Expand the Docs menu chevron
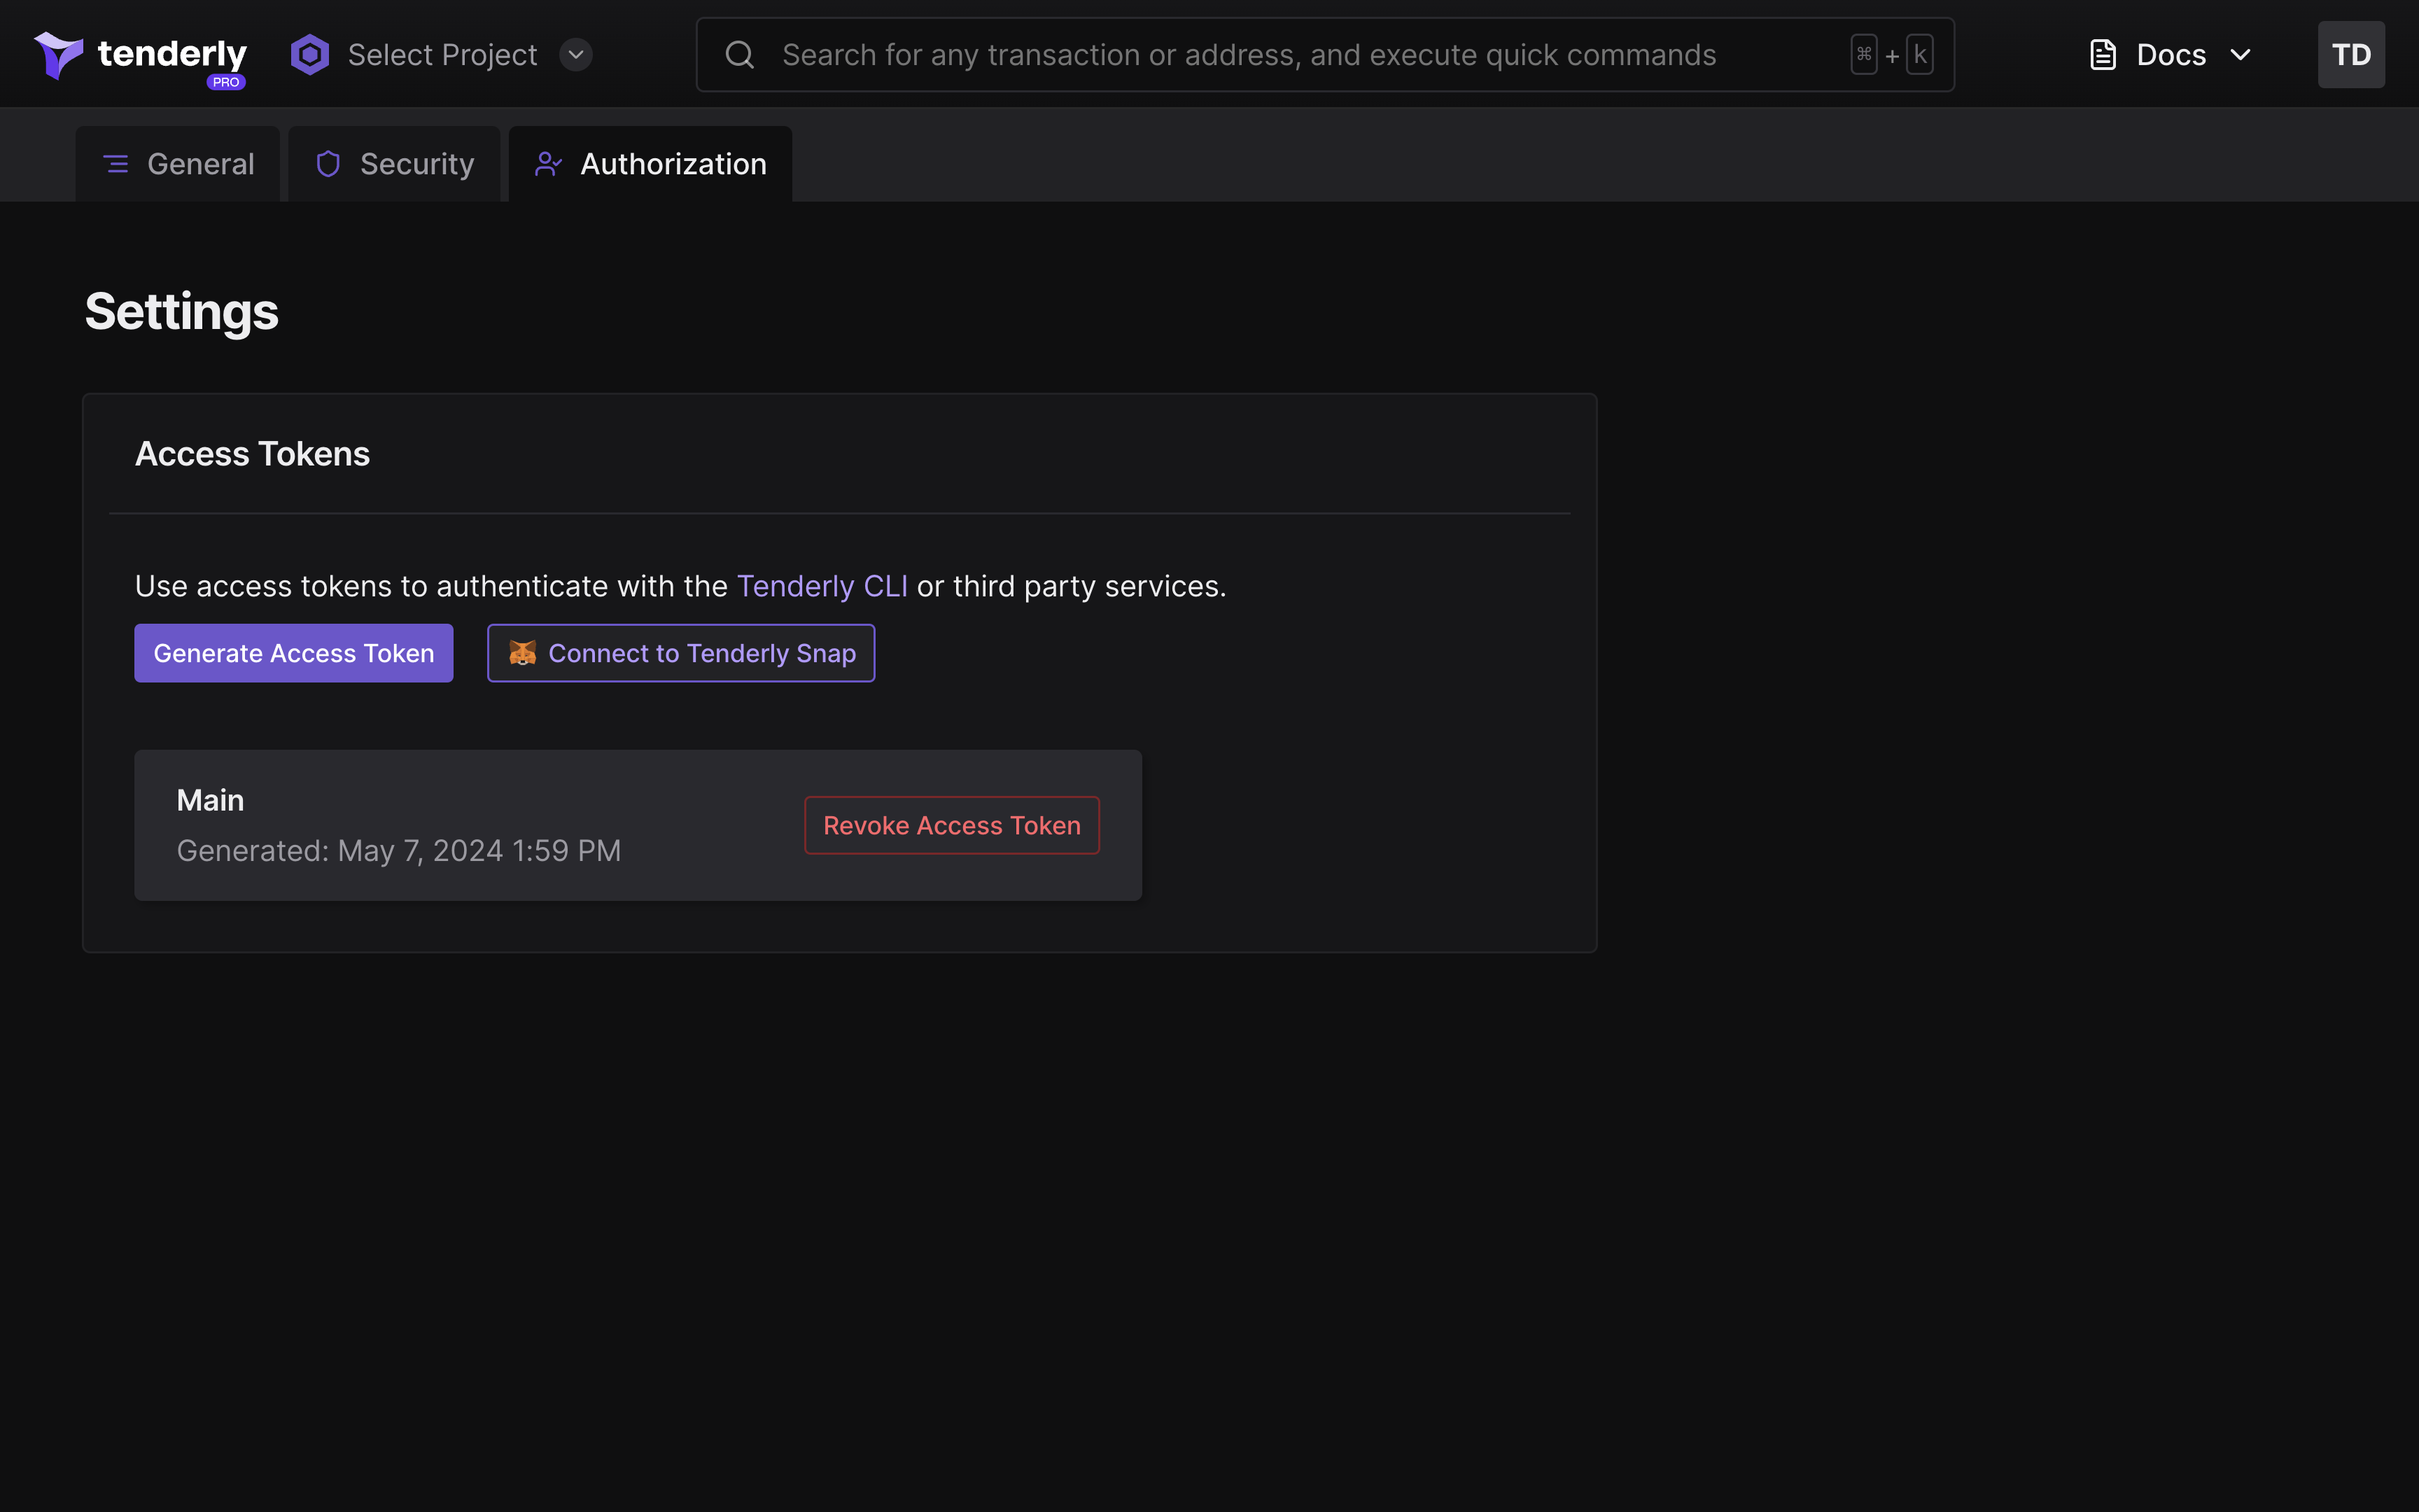 (x=2240, y=55)
